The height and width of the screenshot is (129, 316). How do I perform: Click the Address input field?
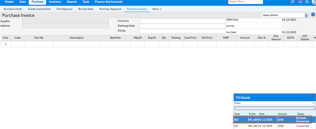pos(66,26)
